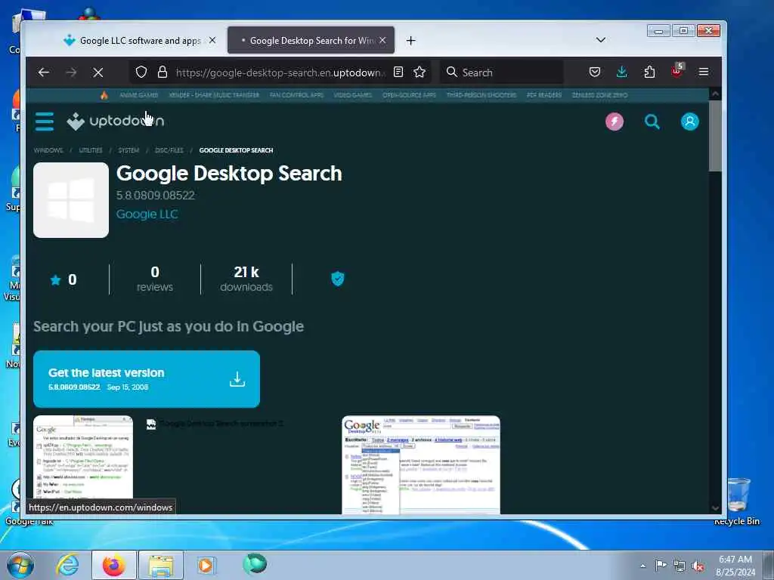The height and width of the screenshot is (580, 774).
Task: Switch to Google LLC software and apps tab
Action: coord(140,41)
